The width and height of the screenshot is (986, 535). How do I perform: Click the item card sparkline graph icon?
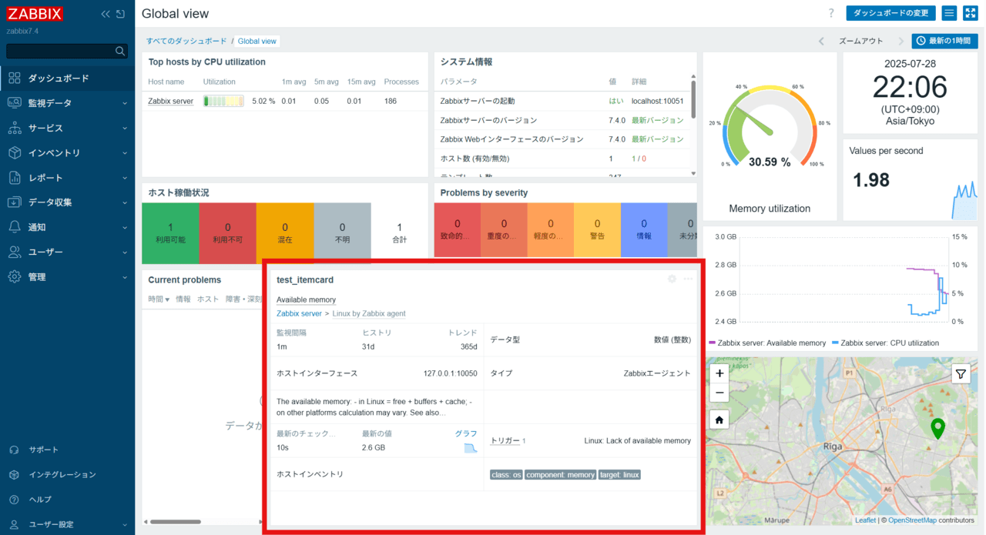pyautogui.click(x=471, y=448)
